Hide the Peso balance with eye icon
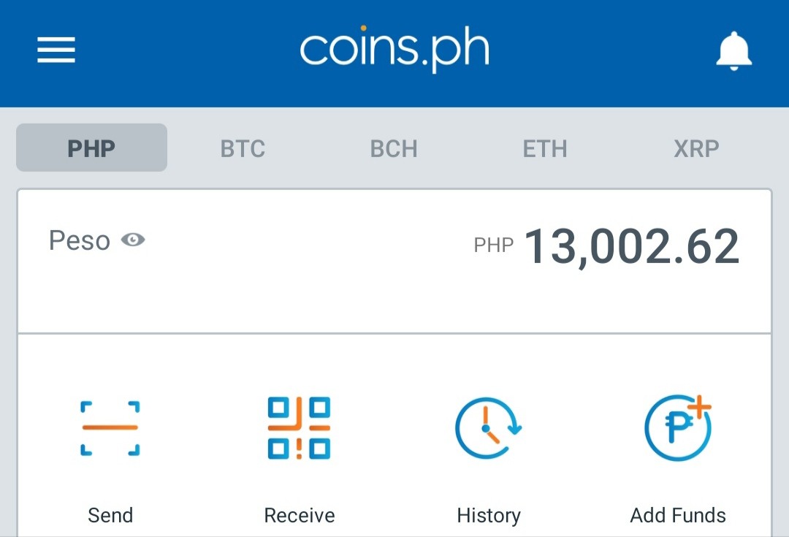789x537 pixels. point(133,240)
